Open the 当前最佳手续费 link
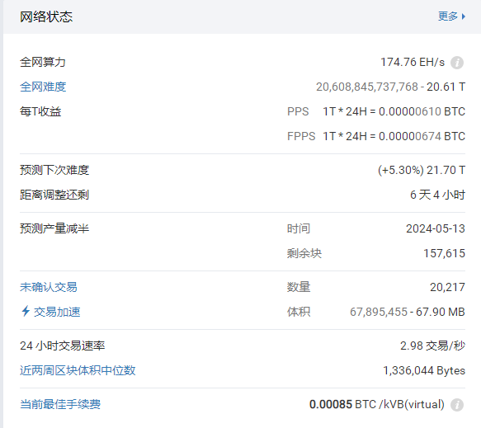The width and height of the screenshot is (481, 428). [x=60, y=404]
